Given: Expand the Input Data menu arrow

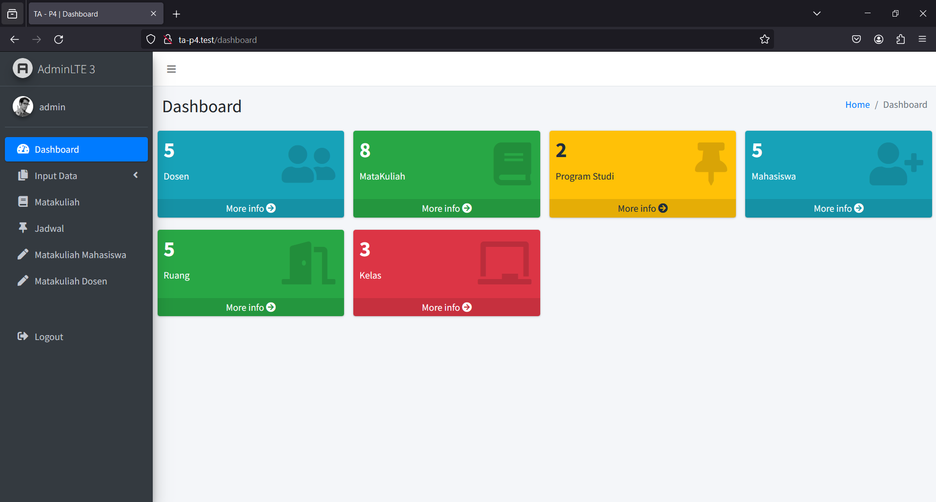Looking at the screenshot, I should [136, 175].
